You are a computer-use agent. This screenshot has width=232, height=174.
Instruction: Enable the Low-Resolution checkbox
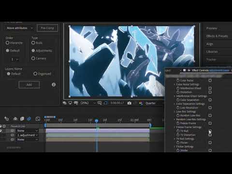210,108
